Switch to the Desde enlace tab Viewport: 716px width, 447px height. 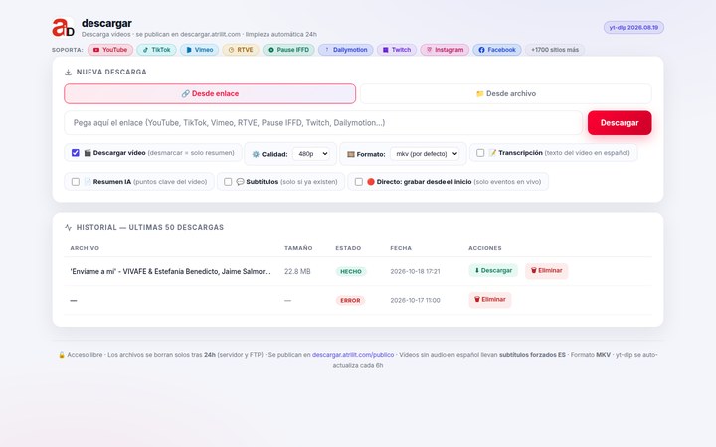(210, 93)
